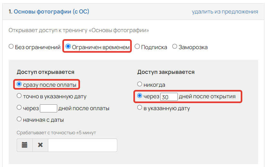269x167 pixels.
Task: Select 'через 30 дней после открытия' radio
Action: coord(140,96)
